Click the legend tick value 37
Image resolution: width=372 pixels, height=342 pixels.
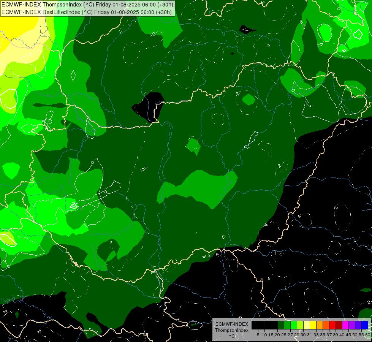tap(329, 335)
